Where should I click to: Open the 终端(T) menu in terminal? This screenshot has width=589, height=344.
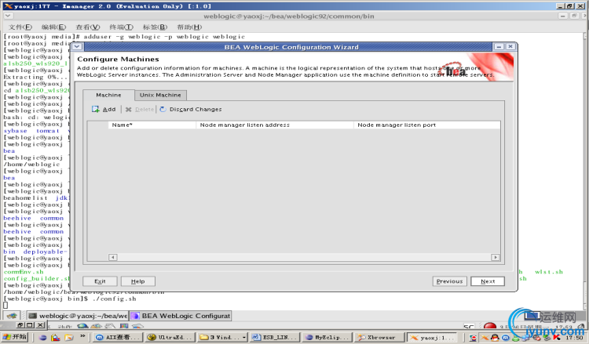click(x=121, y=27)
